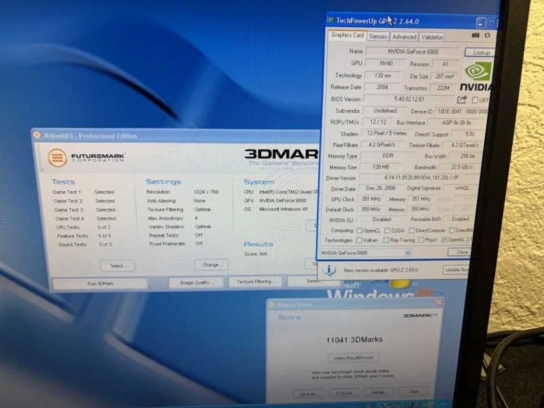Click the GPU-Z screenshot camera icon
This screenshot has width=544, height=408.
[x=475, y=35]
